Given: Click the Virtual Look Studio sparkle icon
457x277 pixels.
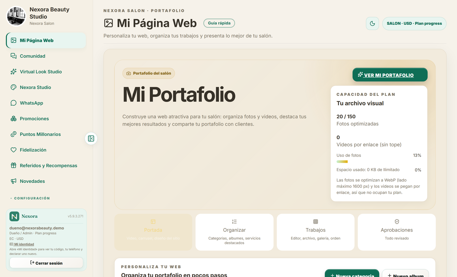Looking at the screenshot, I should click(x=13, y=72).
